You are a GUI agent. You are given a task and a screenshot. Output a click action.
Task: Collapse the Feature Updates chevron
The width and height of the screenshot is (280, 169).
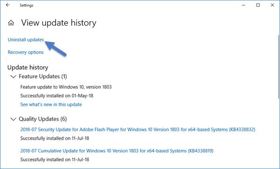tap(14, 76)
